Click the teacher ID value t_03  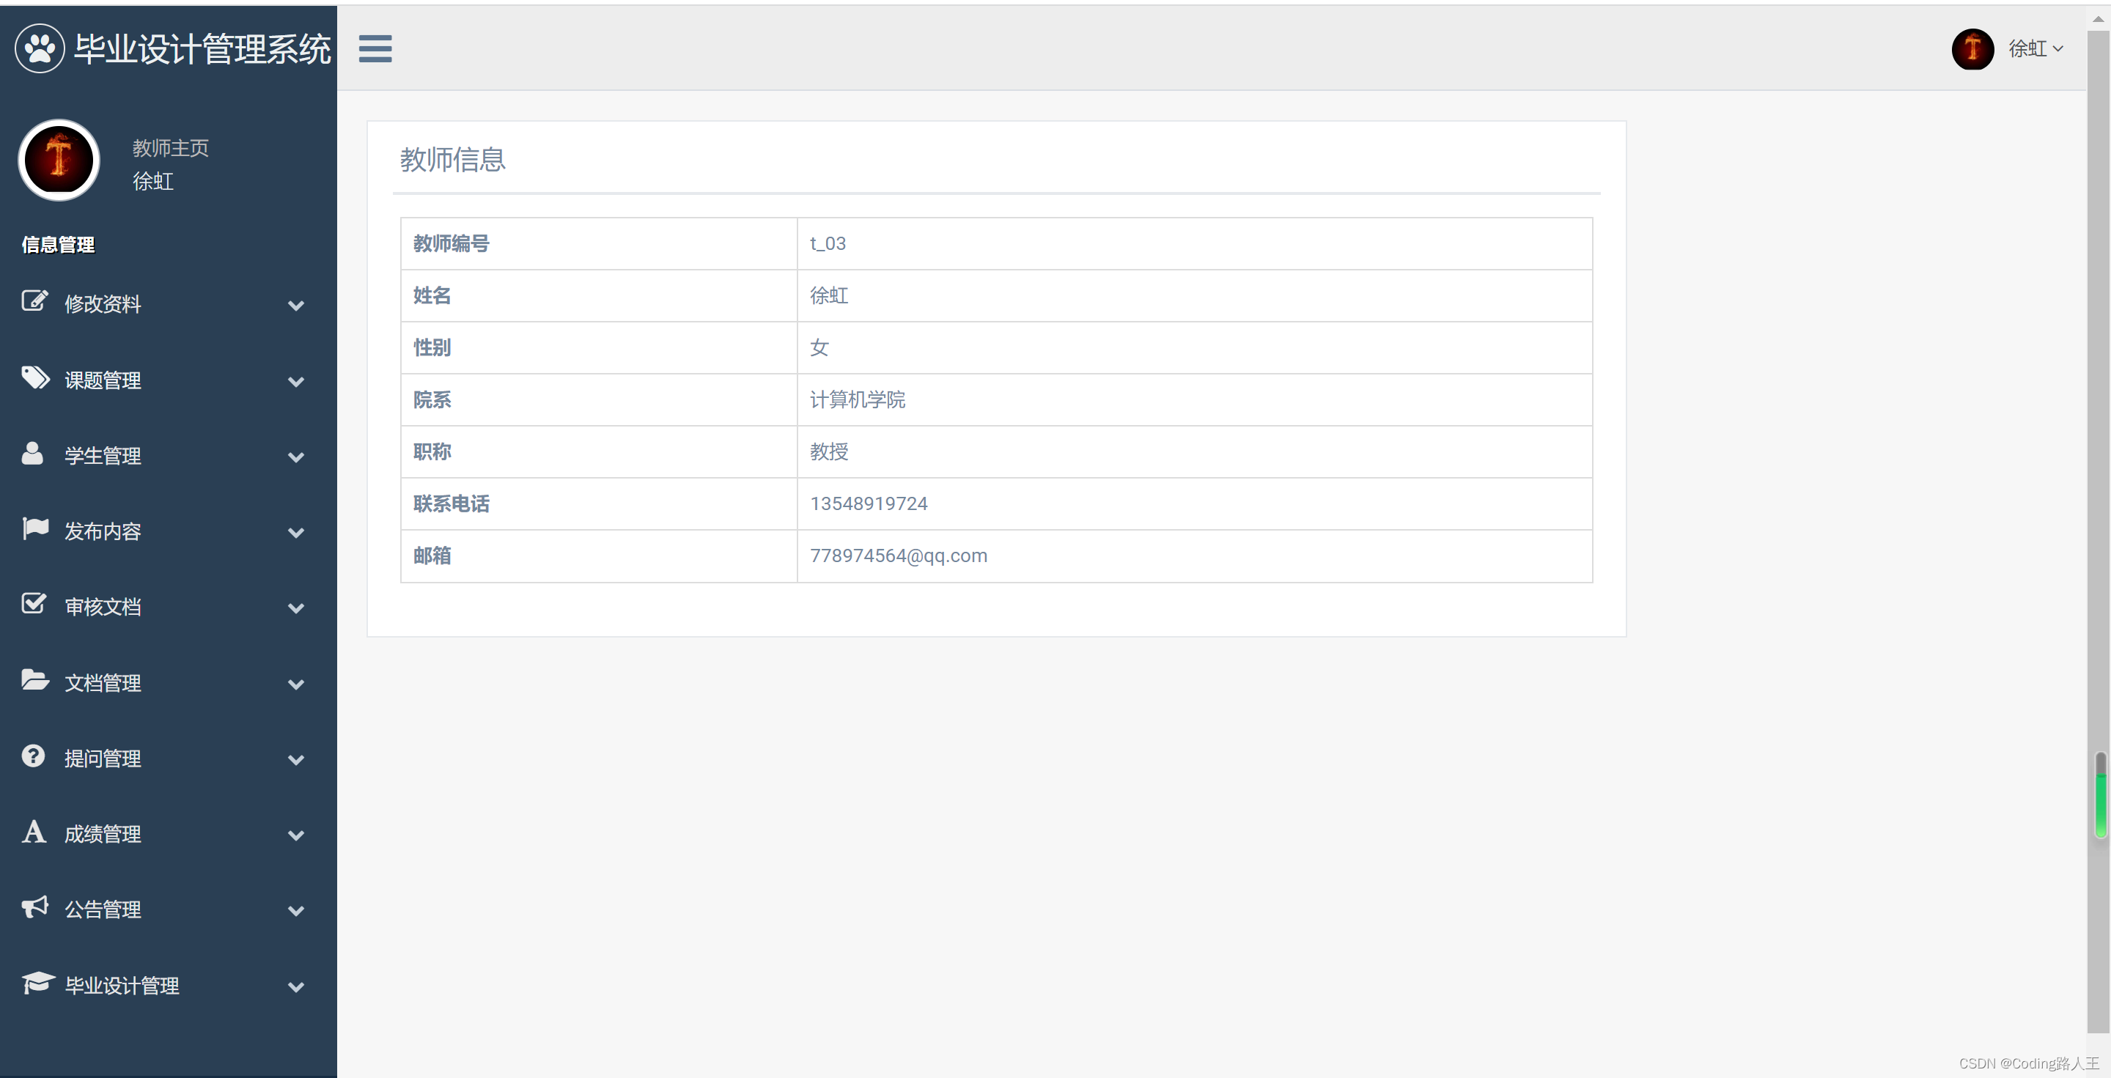point(828,243)
